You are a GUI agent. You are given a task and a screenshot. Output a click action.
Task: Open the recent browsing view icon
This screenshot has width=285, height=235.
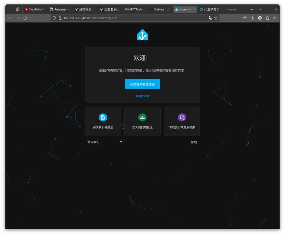click(x=18, y=9)
